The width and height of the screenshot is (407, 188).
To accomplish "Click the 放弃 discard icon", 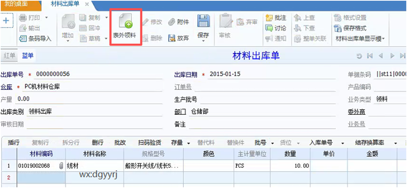I will click(x=172, y=38).
